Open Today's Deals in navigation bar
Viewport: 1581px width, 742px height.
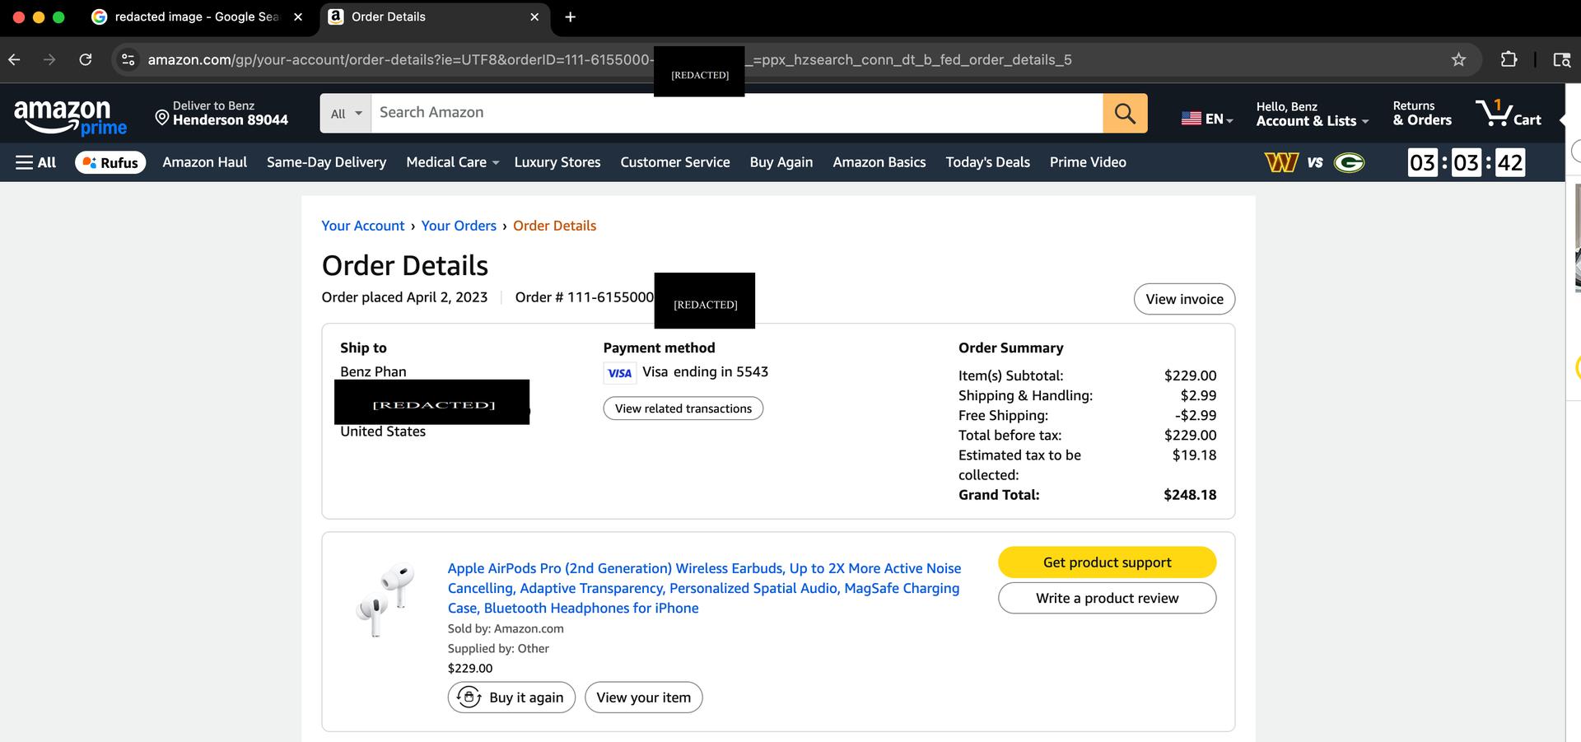(x=987, y=162)
